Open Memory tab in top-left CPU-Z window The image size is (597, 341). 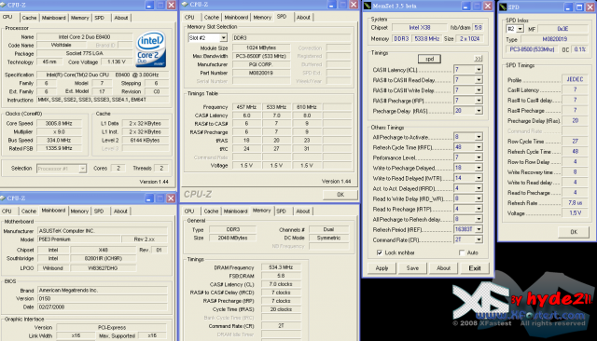(x=79, y=18)
